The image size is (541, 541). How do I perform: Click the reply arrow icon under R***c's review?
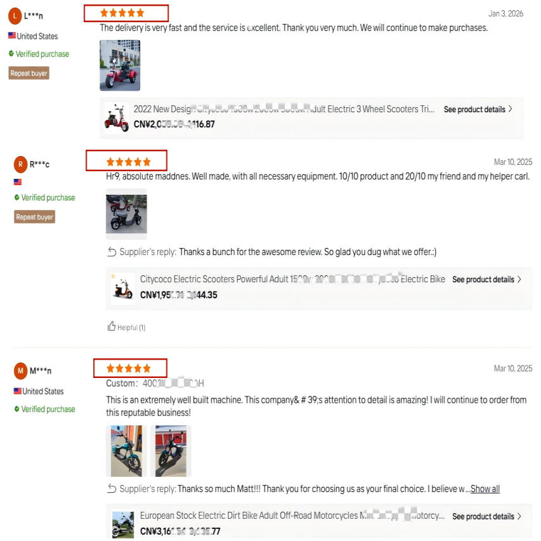point(112,252)
